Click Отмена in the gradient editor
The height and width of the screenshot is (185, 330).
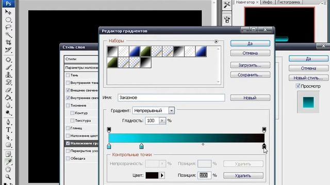click(x=250, y=53)
